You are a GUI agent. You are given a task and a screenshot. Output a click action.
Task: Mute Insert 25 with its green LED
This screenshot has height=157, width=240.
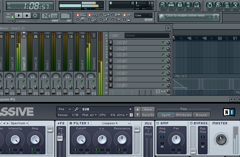[24, 82]
